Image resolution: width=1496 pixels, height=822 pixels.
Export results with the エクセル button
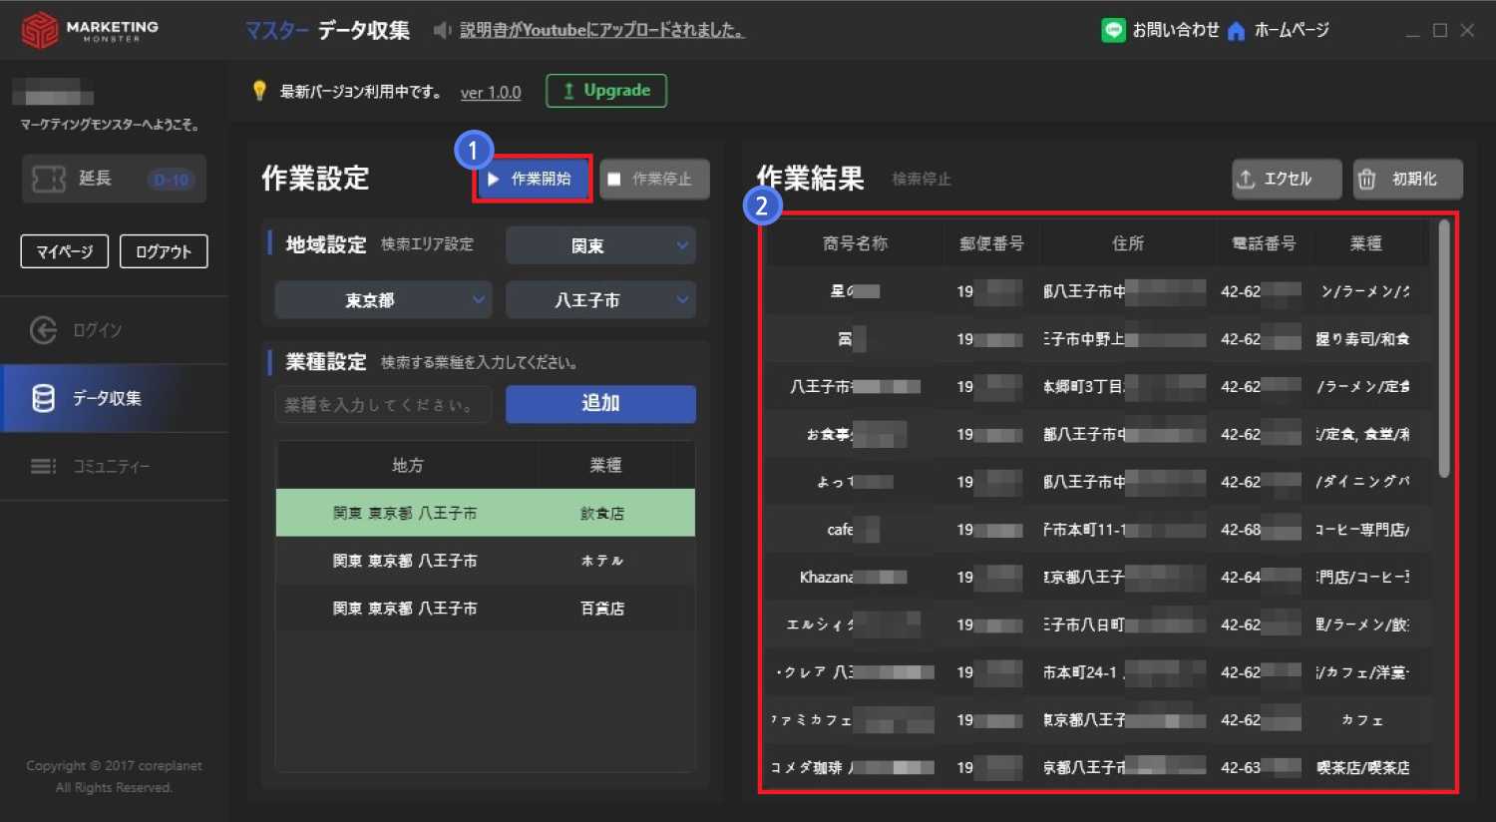click(1287, 179)
